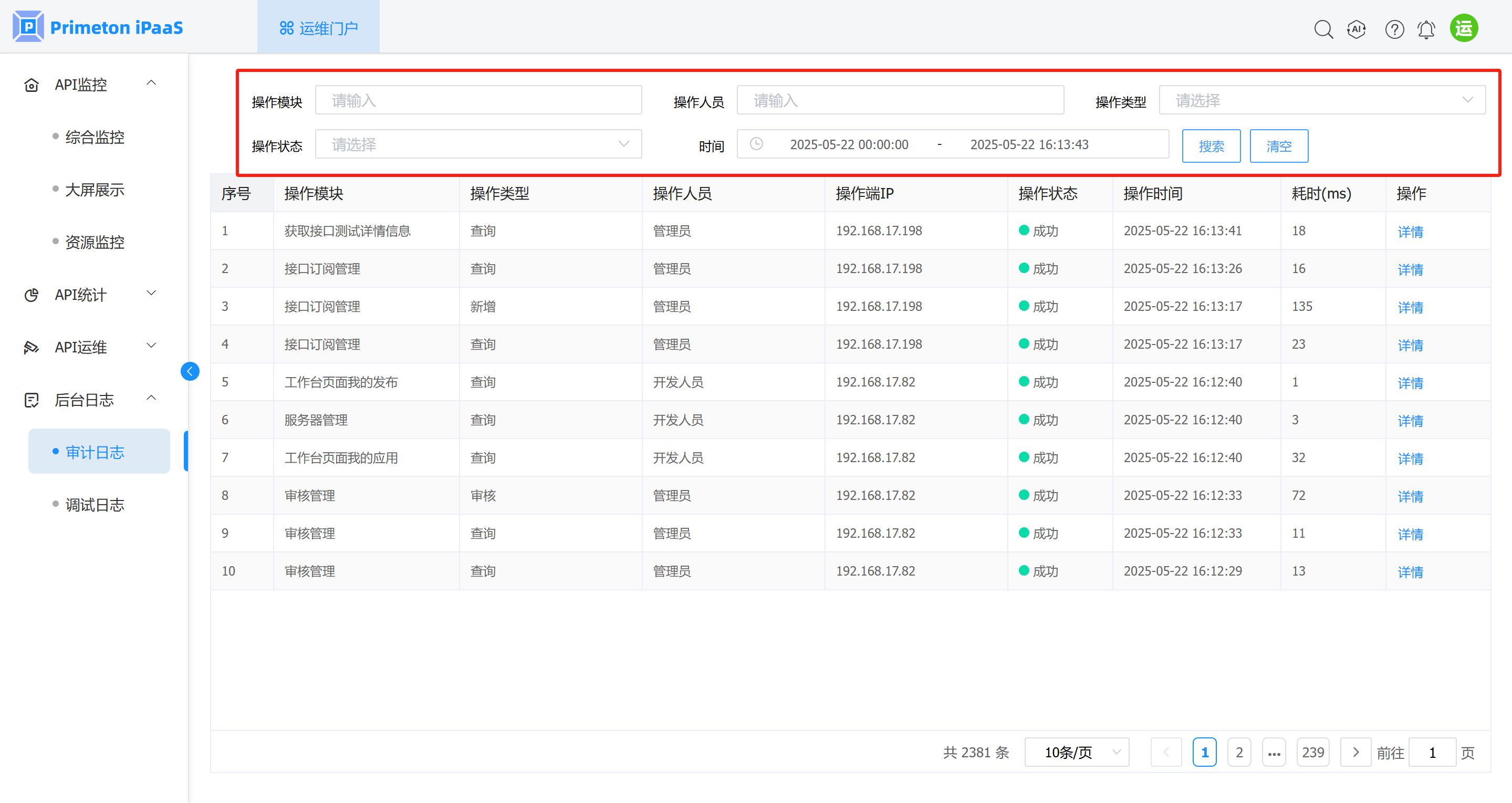1512x803 pixels.
Task: Switch to the 运维门户 tab
Action: [318, 28]
